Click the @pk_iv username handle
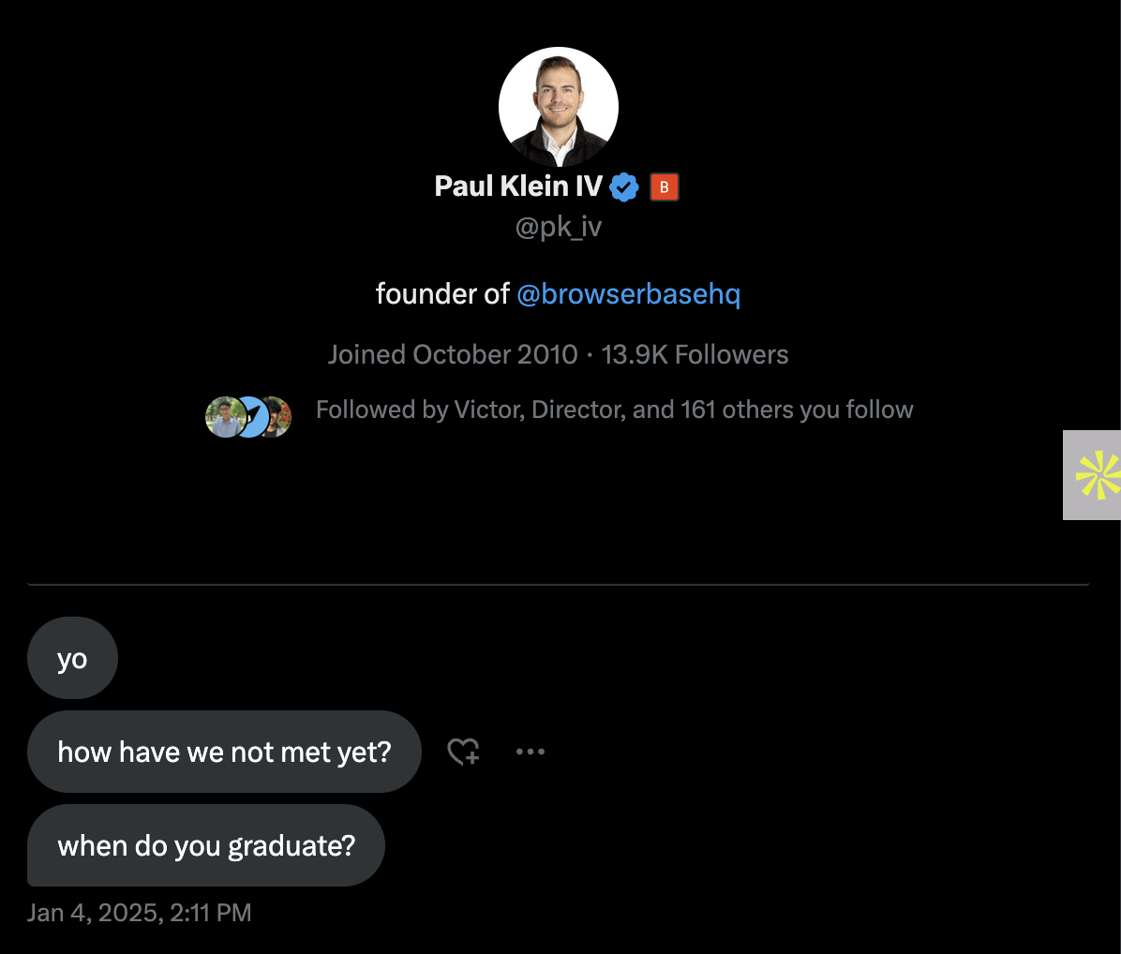 (x=559, y=226)
